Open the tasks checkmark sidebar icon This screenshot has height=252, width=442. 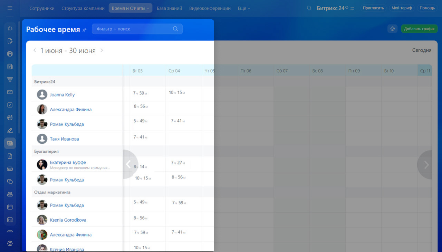coord(10,105)
